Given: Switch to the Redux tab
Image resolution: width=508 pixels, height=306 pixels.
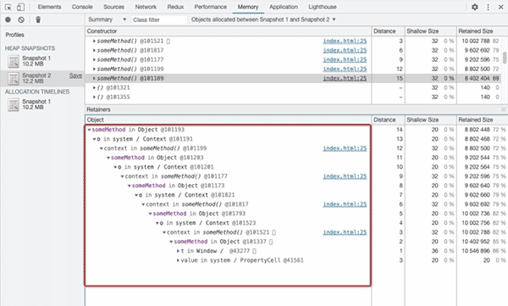Looking at the screenshot, I should click(175, 7).
